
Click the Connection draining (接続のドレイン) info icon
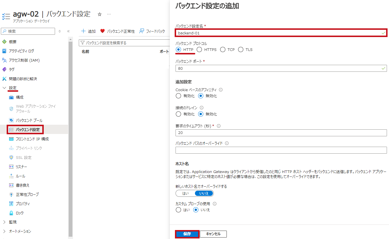pyautogui.click(x=202, y=108)
